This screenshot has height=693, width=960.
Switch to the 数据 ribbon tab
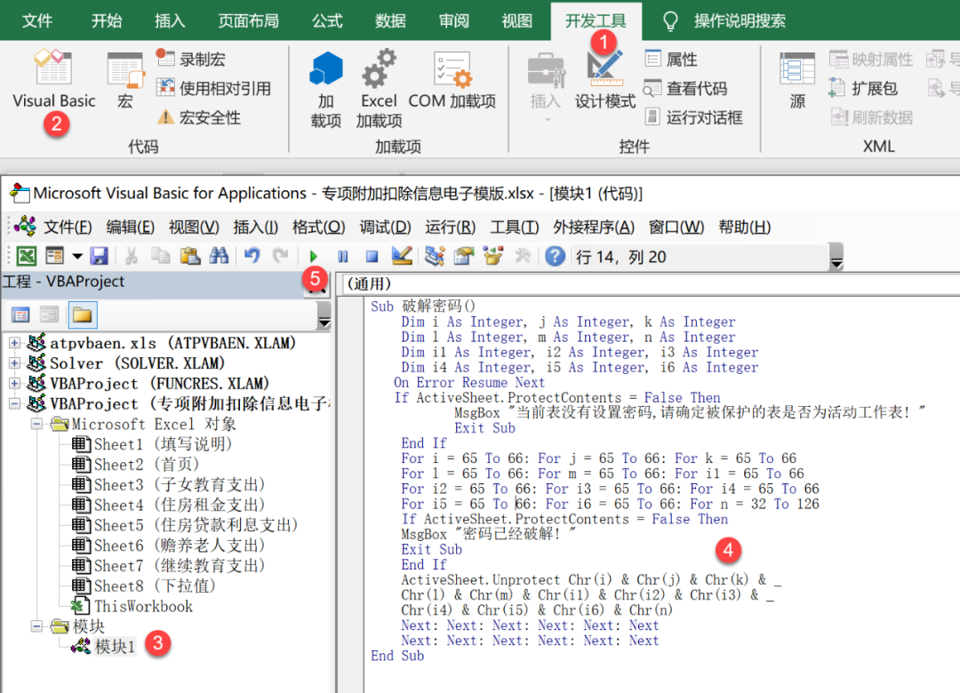click(x=390, y=20)
